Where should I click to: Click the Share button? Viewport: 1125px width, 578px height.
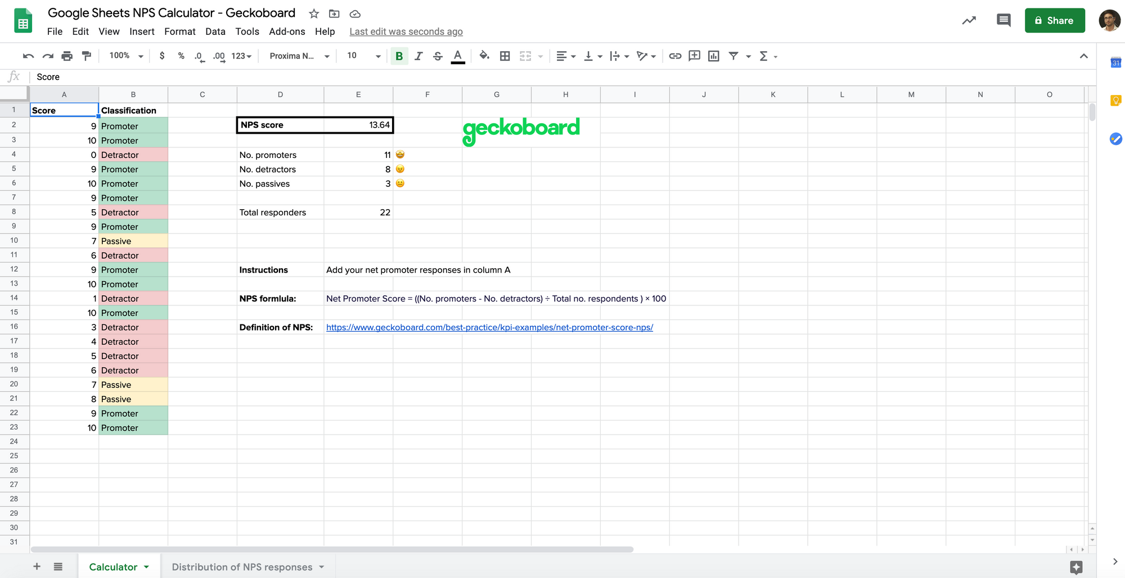point(1055,21)
